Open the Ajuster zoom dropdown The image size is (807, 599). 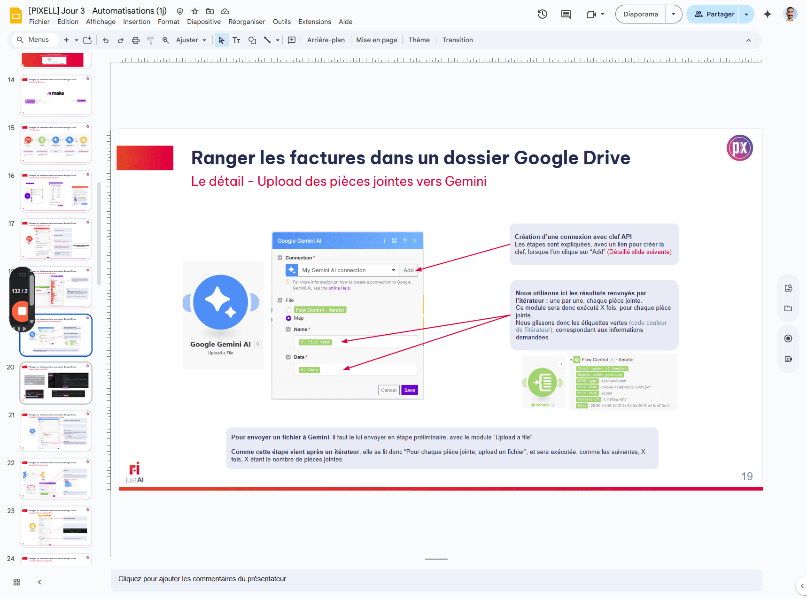pos(191,40)
